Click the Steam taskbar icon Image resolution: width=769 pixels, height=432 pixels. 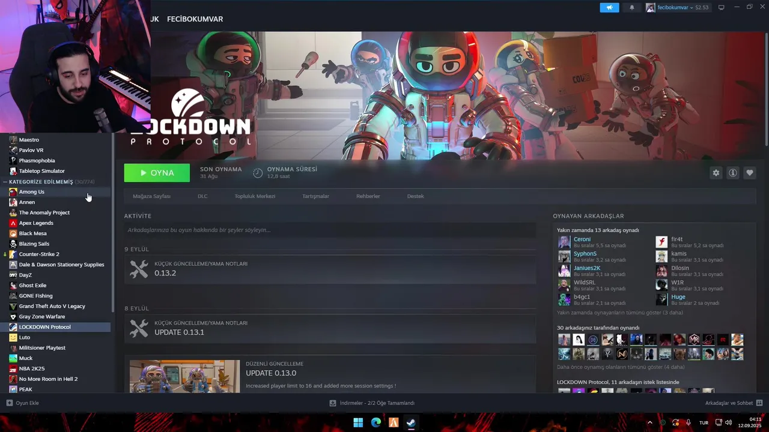tap(411, 422)
